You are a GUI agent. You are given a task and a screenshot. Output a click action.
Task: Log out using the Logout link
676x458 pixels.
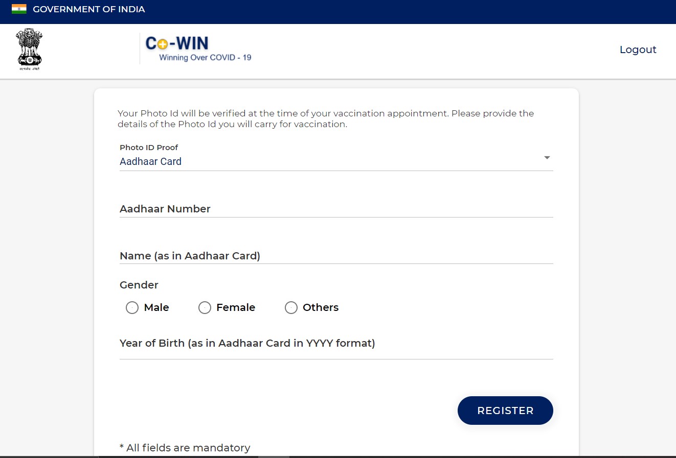pos(638,50)
